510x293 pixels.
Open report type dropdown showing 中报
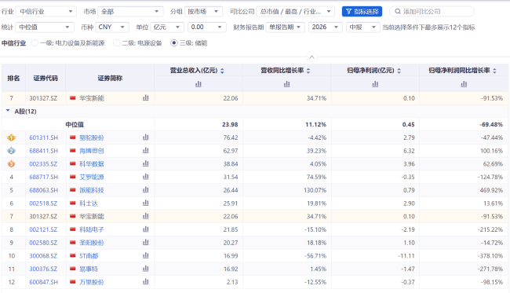click(x=363, y=27)
